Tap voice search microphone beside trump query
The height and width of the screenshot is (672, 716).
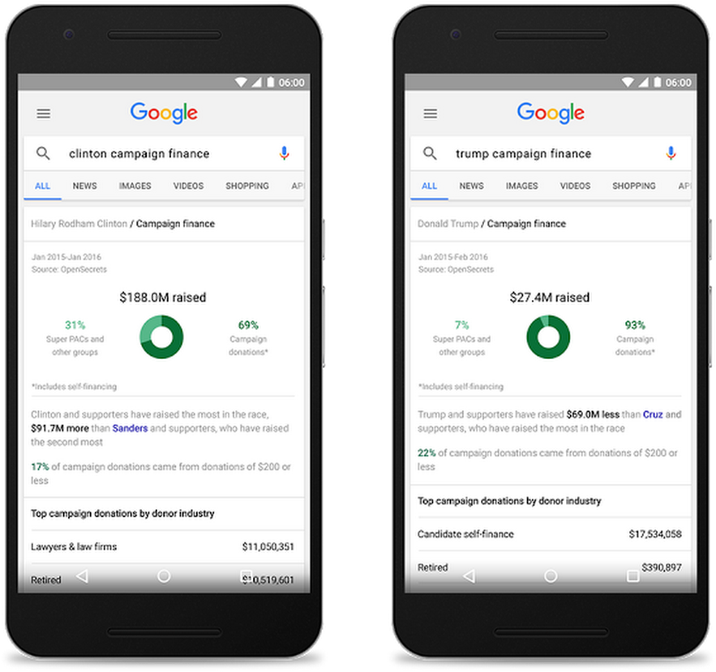(671, 153)
